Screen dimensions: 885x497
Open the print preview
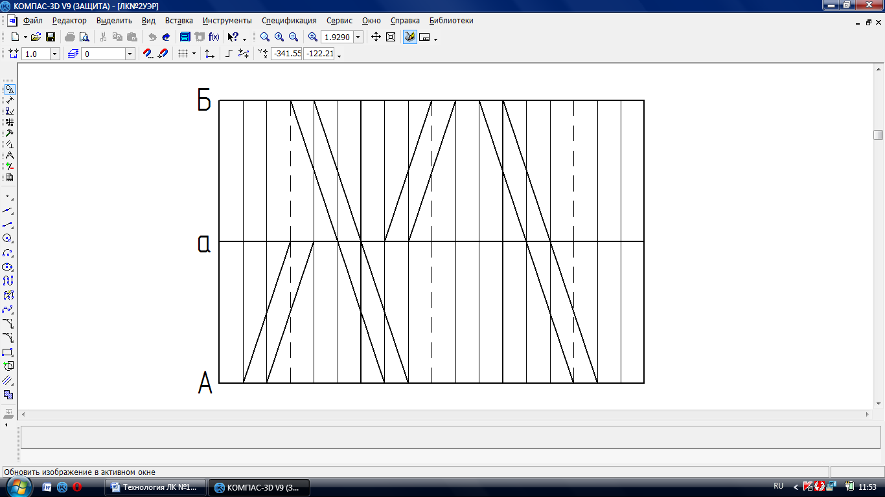click(84, 37)
